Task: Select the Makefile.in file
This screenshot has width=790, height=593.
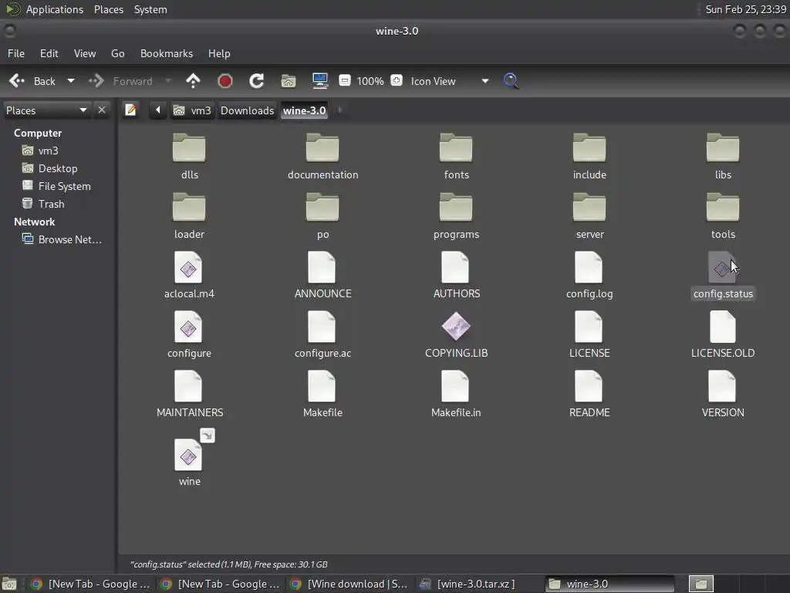Action: 456,395
